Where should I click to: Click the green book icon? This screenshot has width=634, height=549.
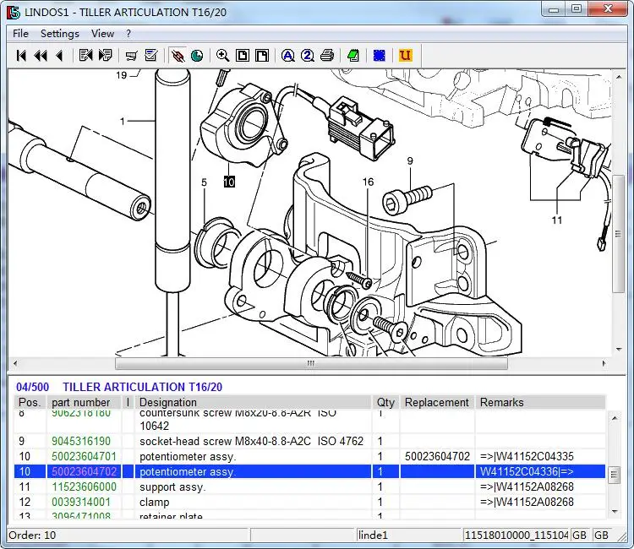(353, 56)
